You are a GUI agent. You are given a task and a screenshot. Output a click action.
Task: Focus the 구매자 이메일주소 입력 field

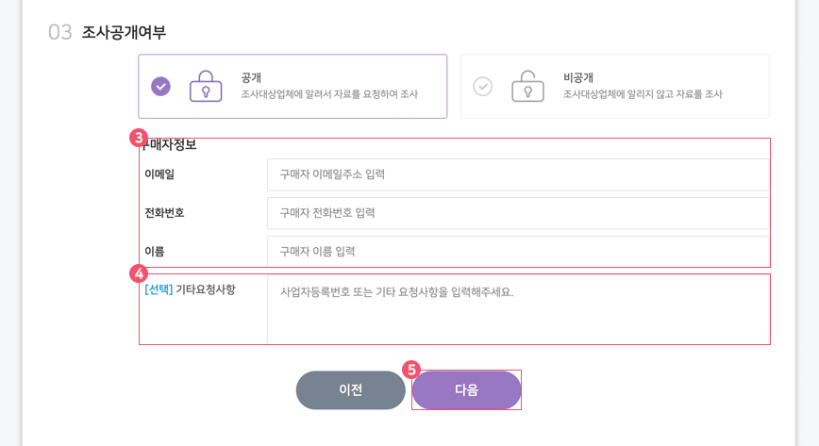518,174
